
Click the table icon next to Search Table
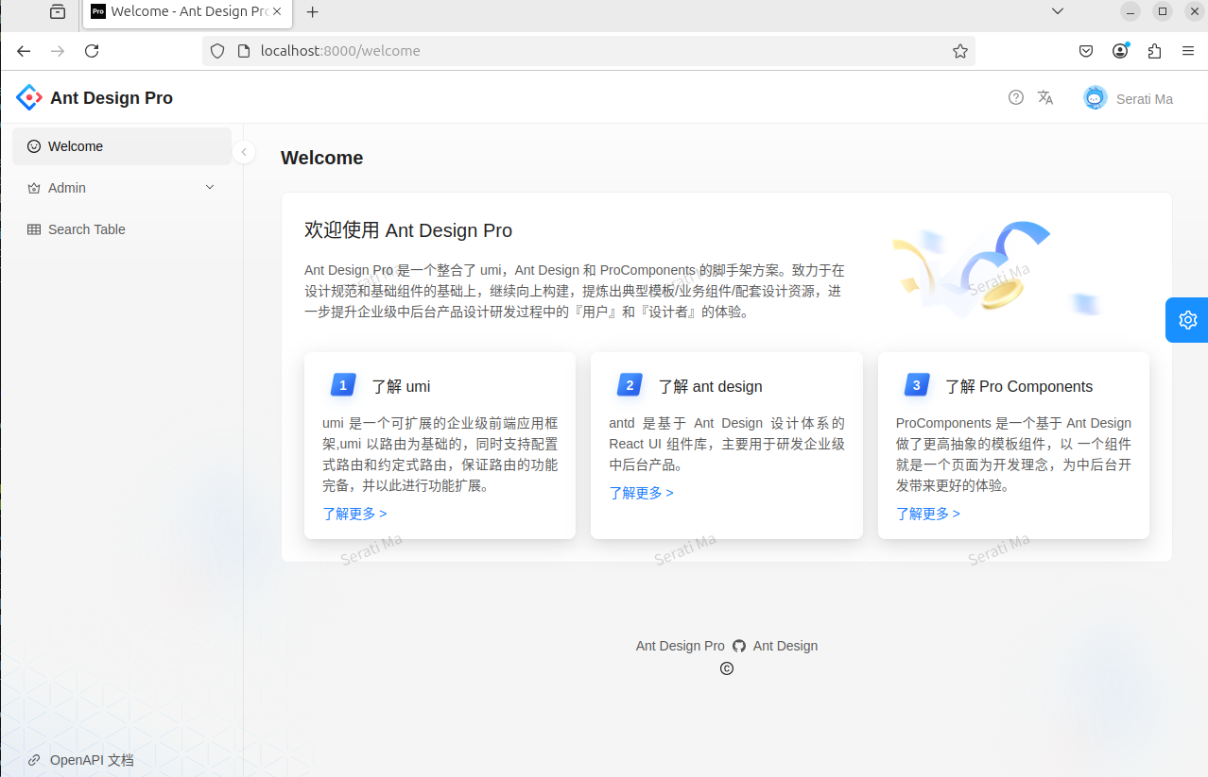pos(34,229)
